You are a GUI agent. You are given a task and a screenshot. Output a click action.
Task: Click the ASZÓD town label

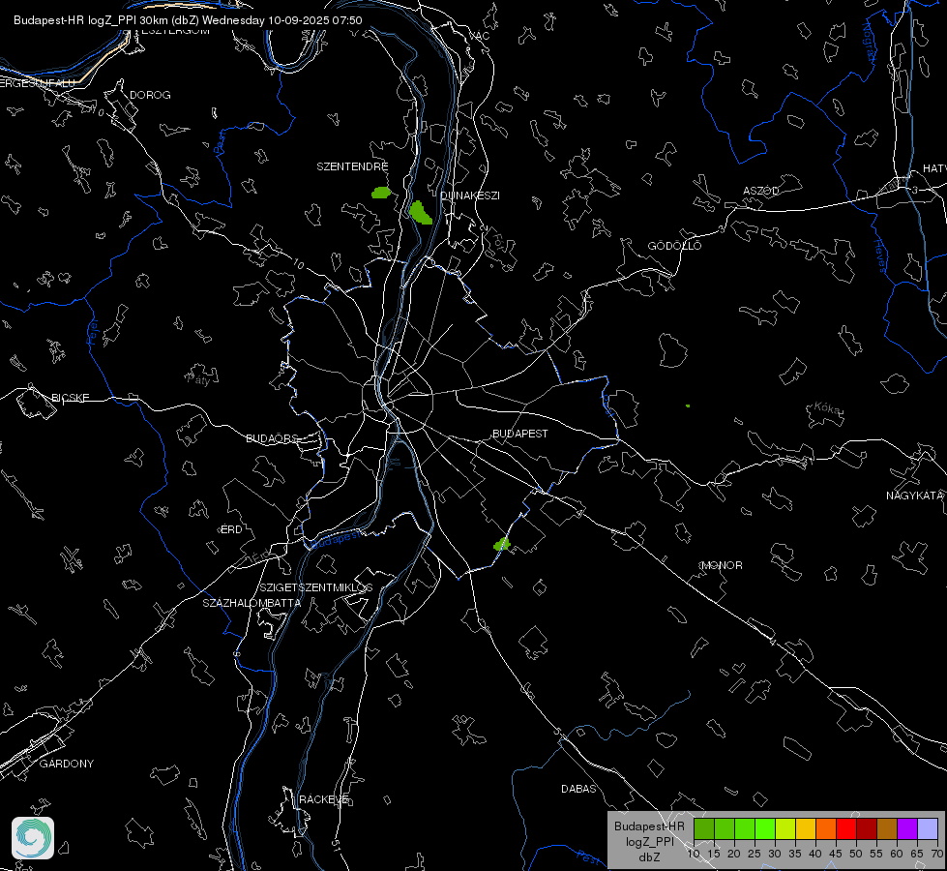click(x=761, y=191)
